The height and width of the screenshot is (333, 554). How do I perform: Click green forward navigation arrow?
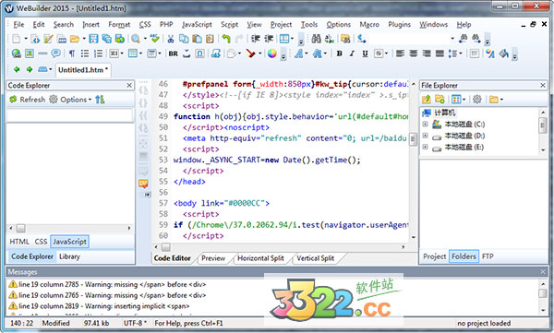click(x=30, y=69)
